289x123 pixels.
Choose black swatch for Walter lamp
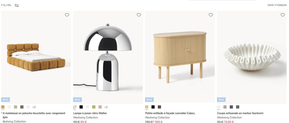(x=81, y=107)
